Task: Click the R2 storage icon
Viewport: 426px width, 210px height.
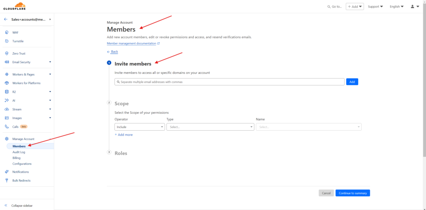Action: click(7, 92)
